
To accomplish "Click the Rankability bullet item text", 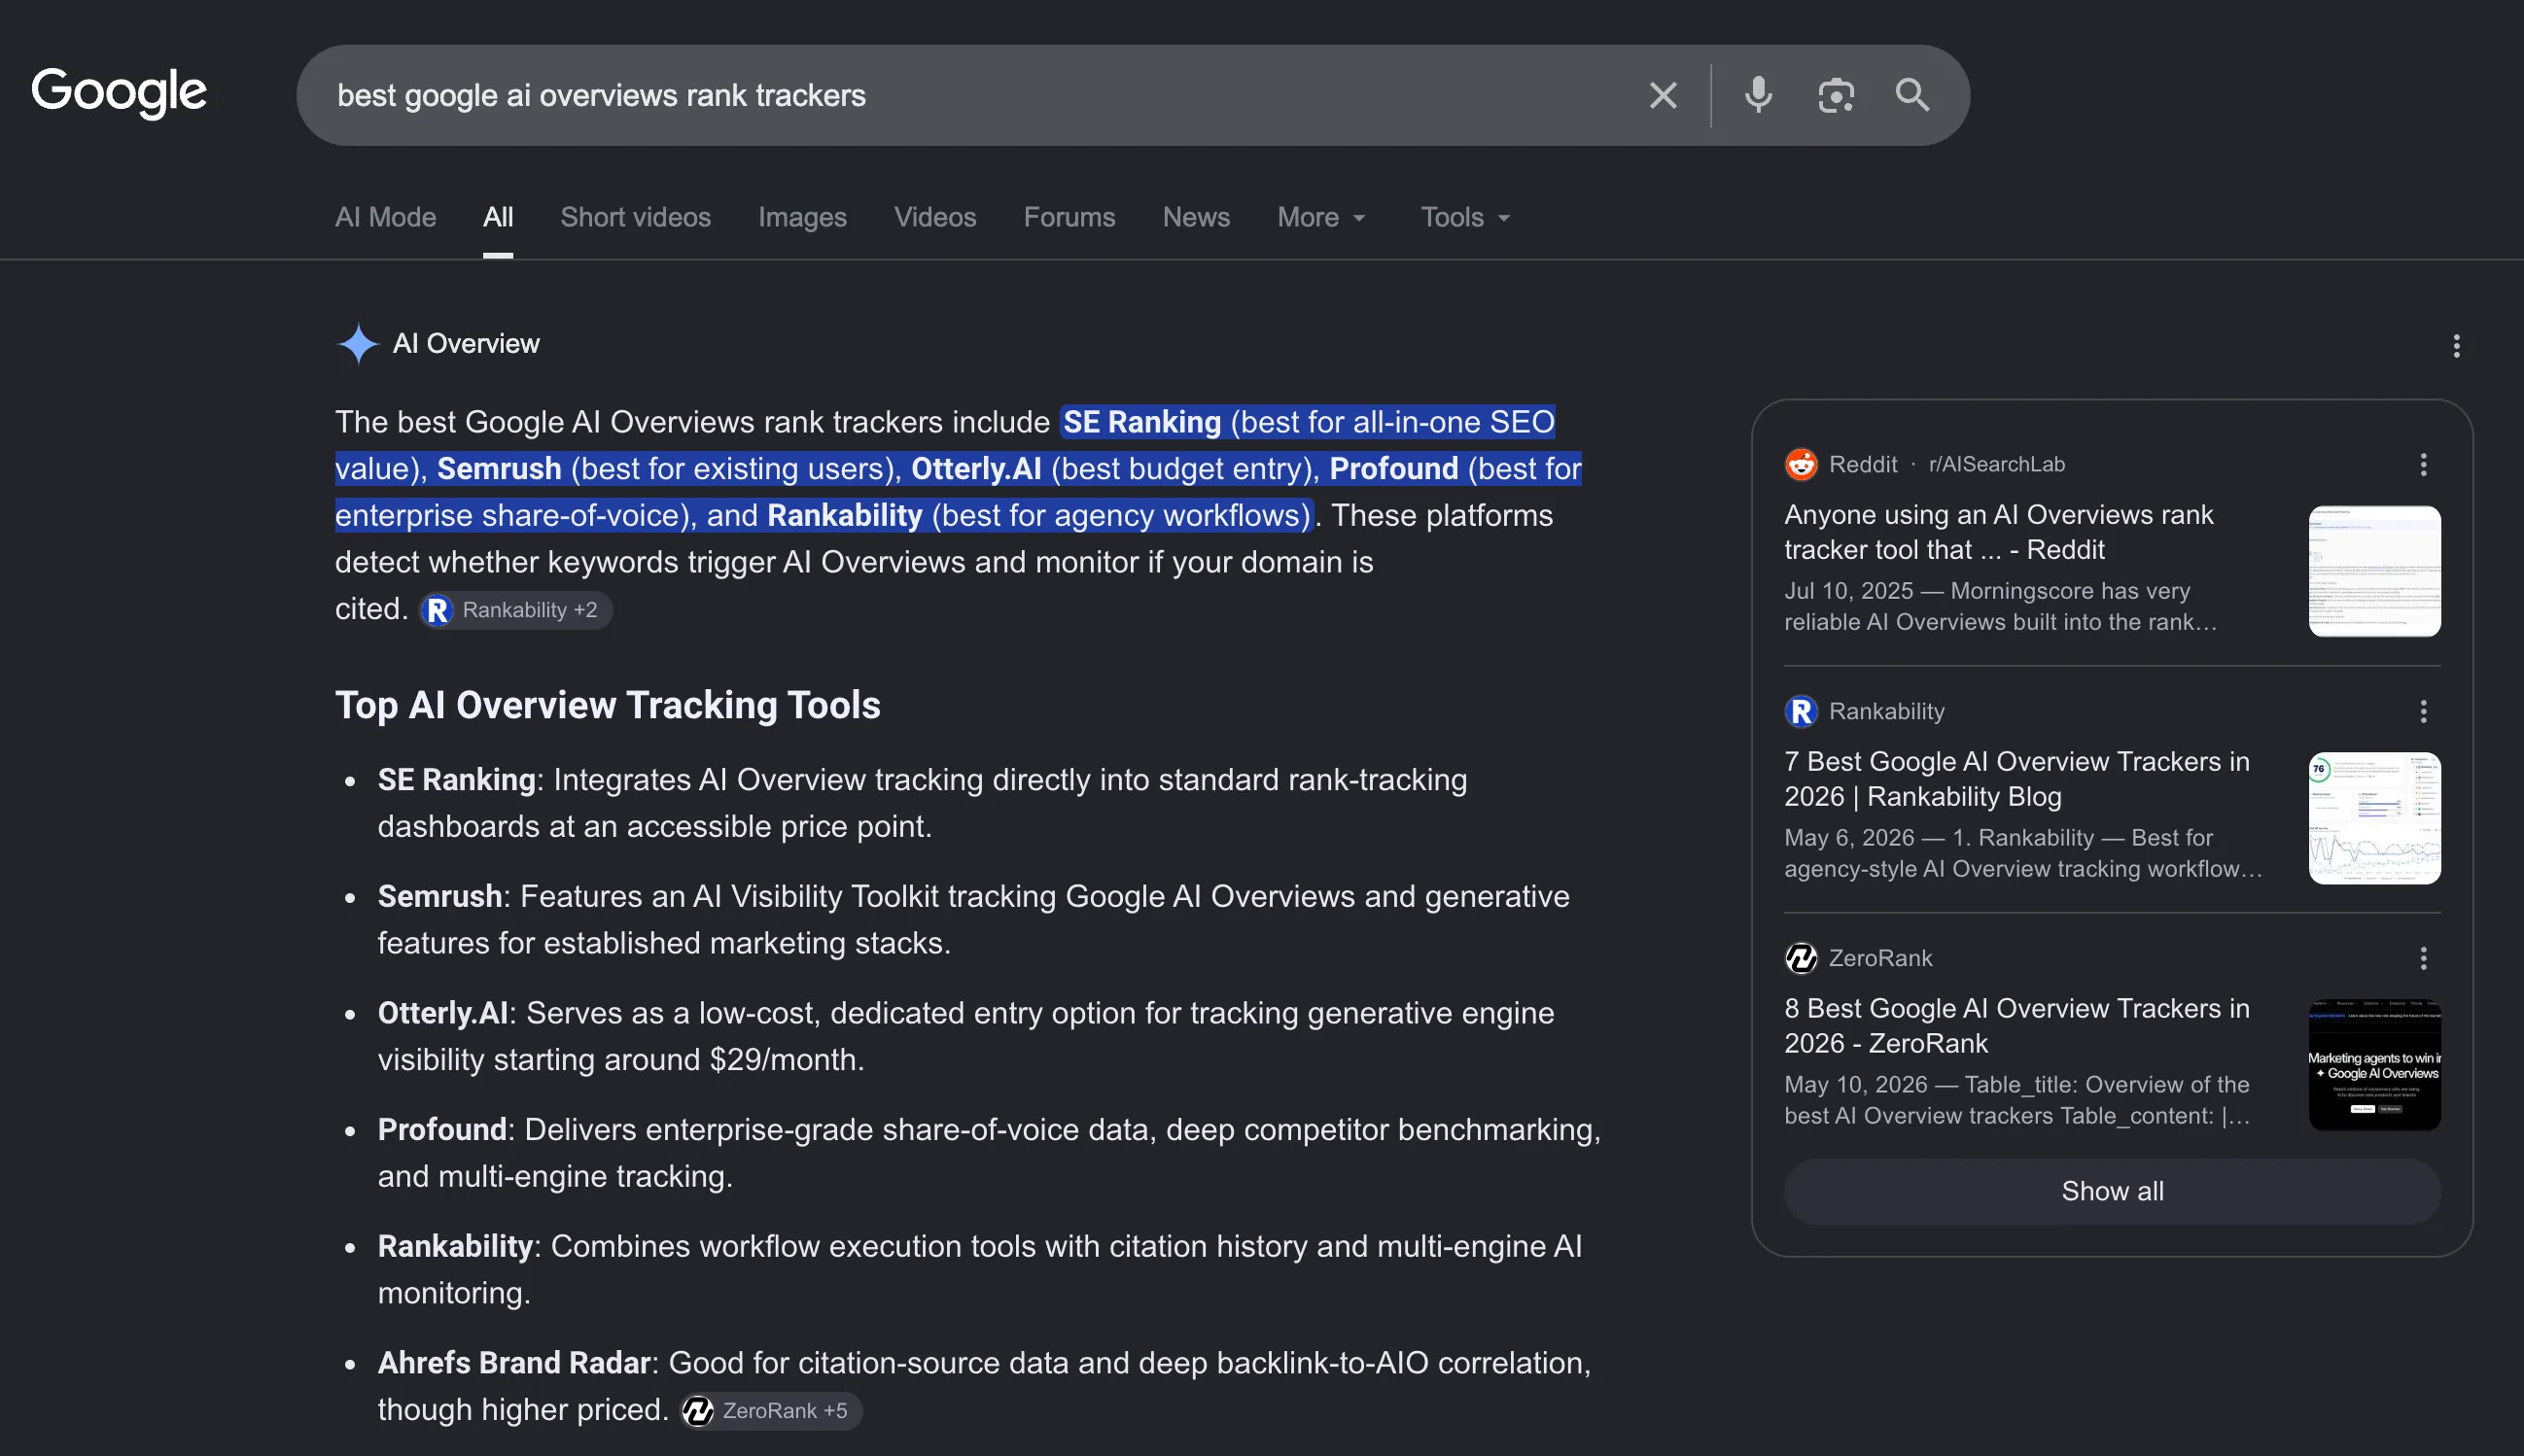I will tap(980, 1270).
